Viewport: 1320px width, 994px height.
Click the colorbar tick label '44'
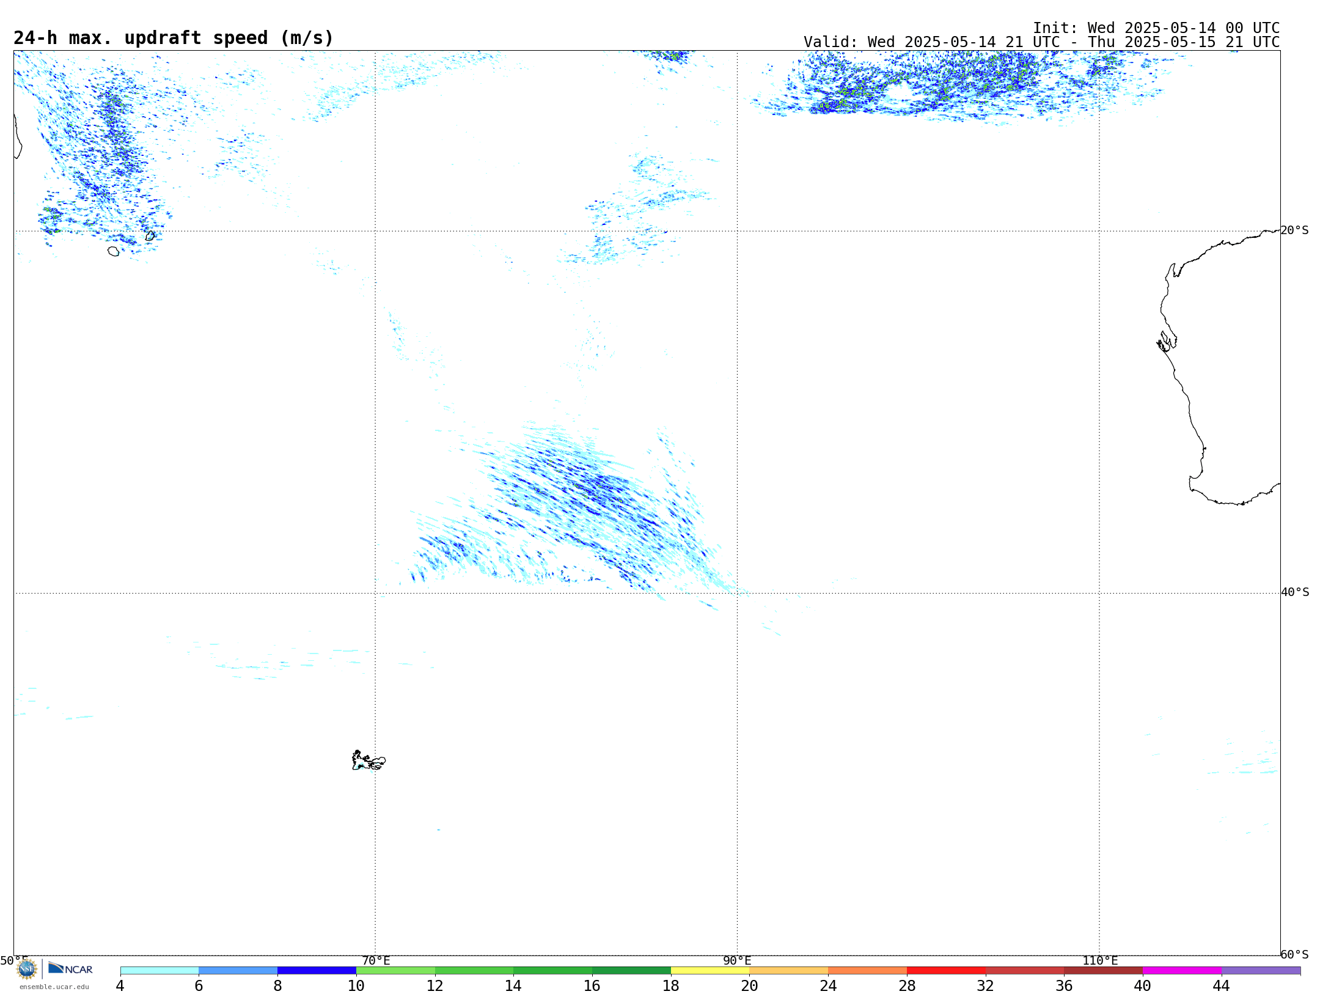(1222, 985)
